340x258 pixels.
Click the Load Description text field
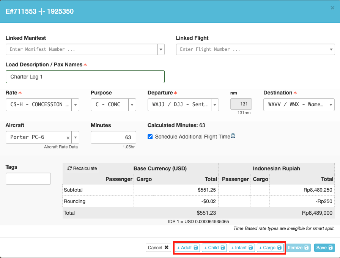tap(85, 77)
